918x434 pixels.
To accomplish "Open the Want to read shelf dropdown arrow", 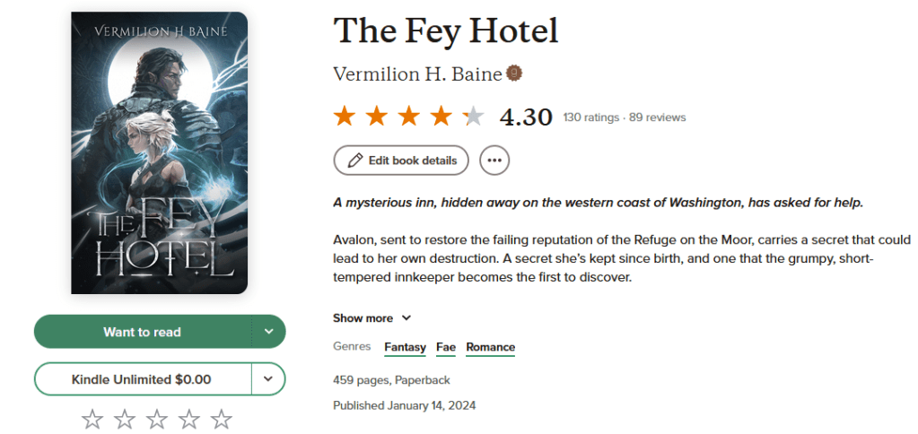I will (x=268, y=332).
